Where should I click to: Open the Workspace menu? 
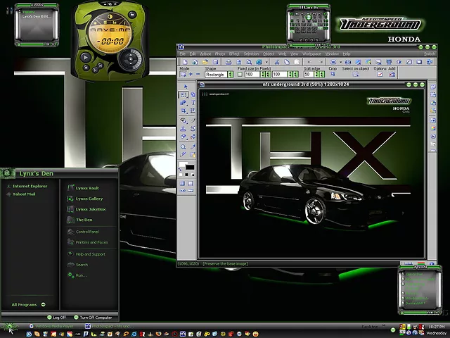[x=311, y=54]
